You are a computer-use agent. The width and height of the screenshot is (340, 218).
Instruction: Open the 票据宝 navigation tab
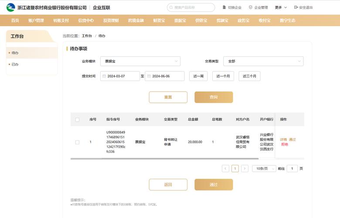[180, 20]
